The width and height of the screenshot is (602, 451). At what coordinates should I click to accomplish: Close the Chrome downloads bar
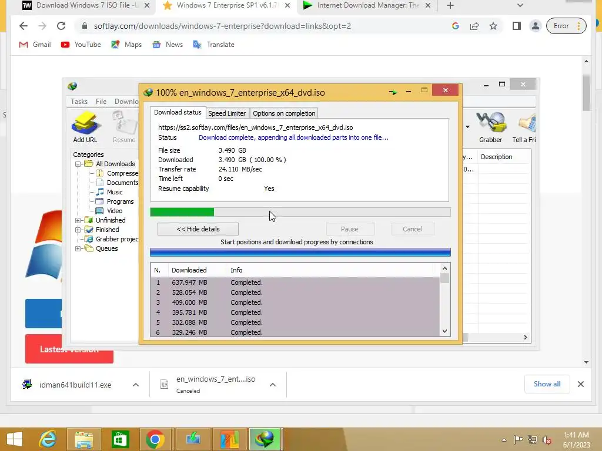[581, 384]
